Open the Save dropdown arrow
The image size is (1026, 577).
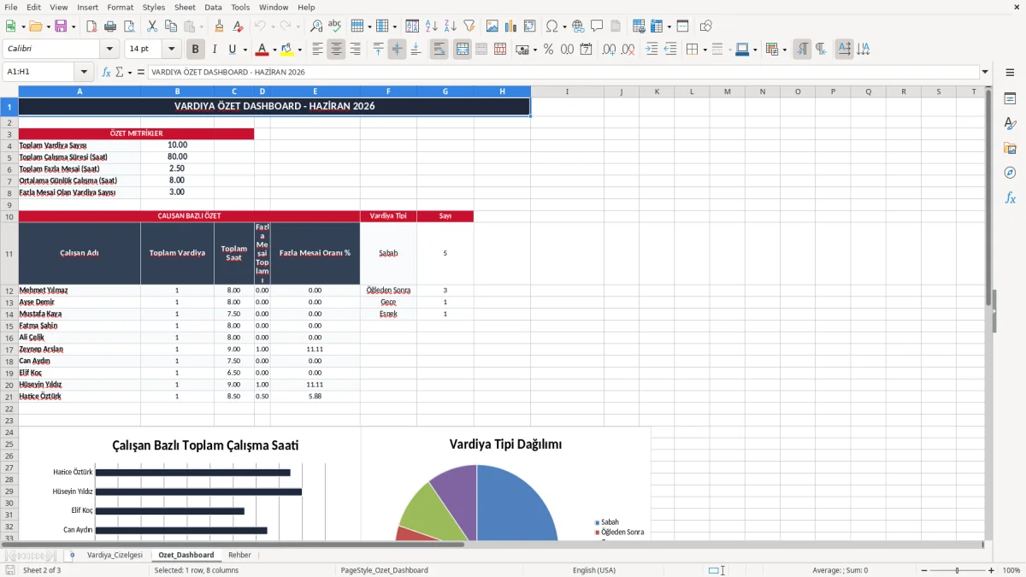pos(74,26)
